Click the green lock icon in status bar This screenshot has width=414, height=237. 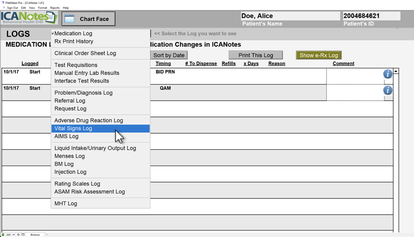[3, 235]
